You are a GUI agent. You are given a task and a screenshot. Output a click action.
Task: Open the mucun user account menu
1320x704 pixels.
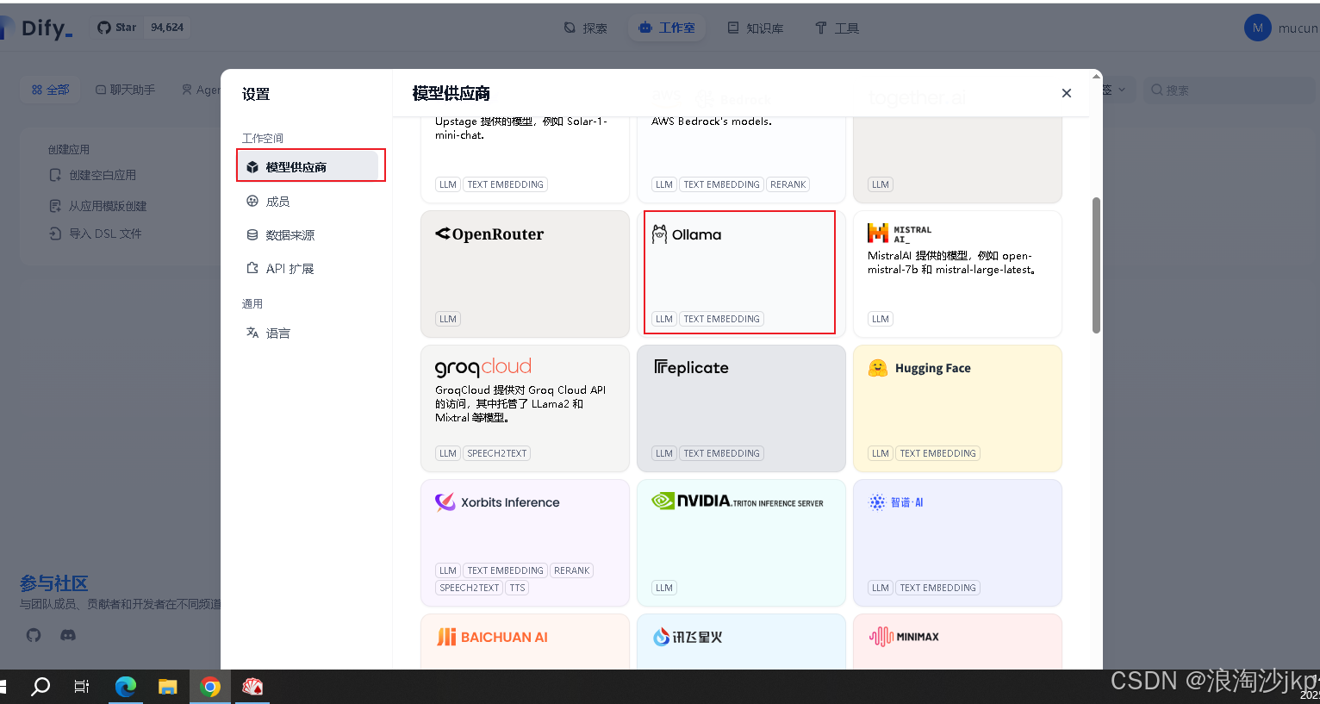click(1282, 28)
